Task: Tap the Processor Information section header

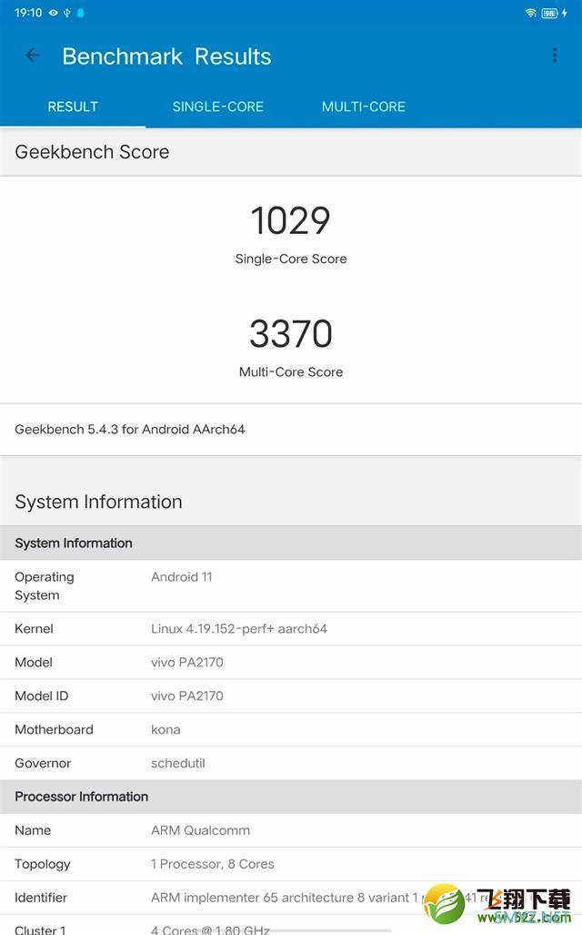Action: coord(291,797)
